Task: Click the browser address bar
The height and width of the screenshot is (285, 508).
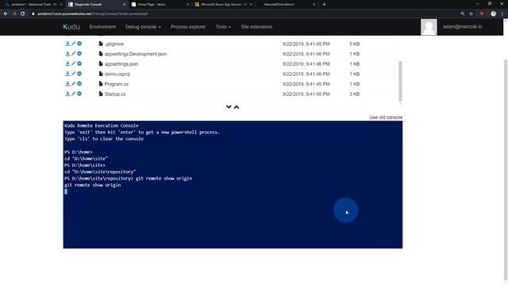Action: (243, 14)
